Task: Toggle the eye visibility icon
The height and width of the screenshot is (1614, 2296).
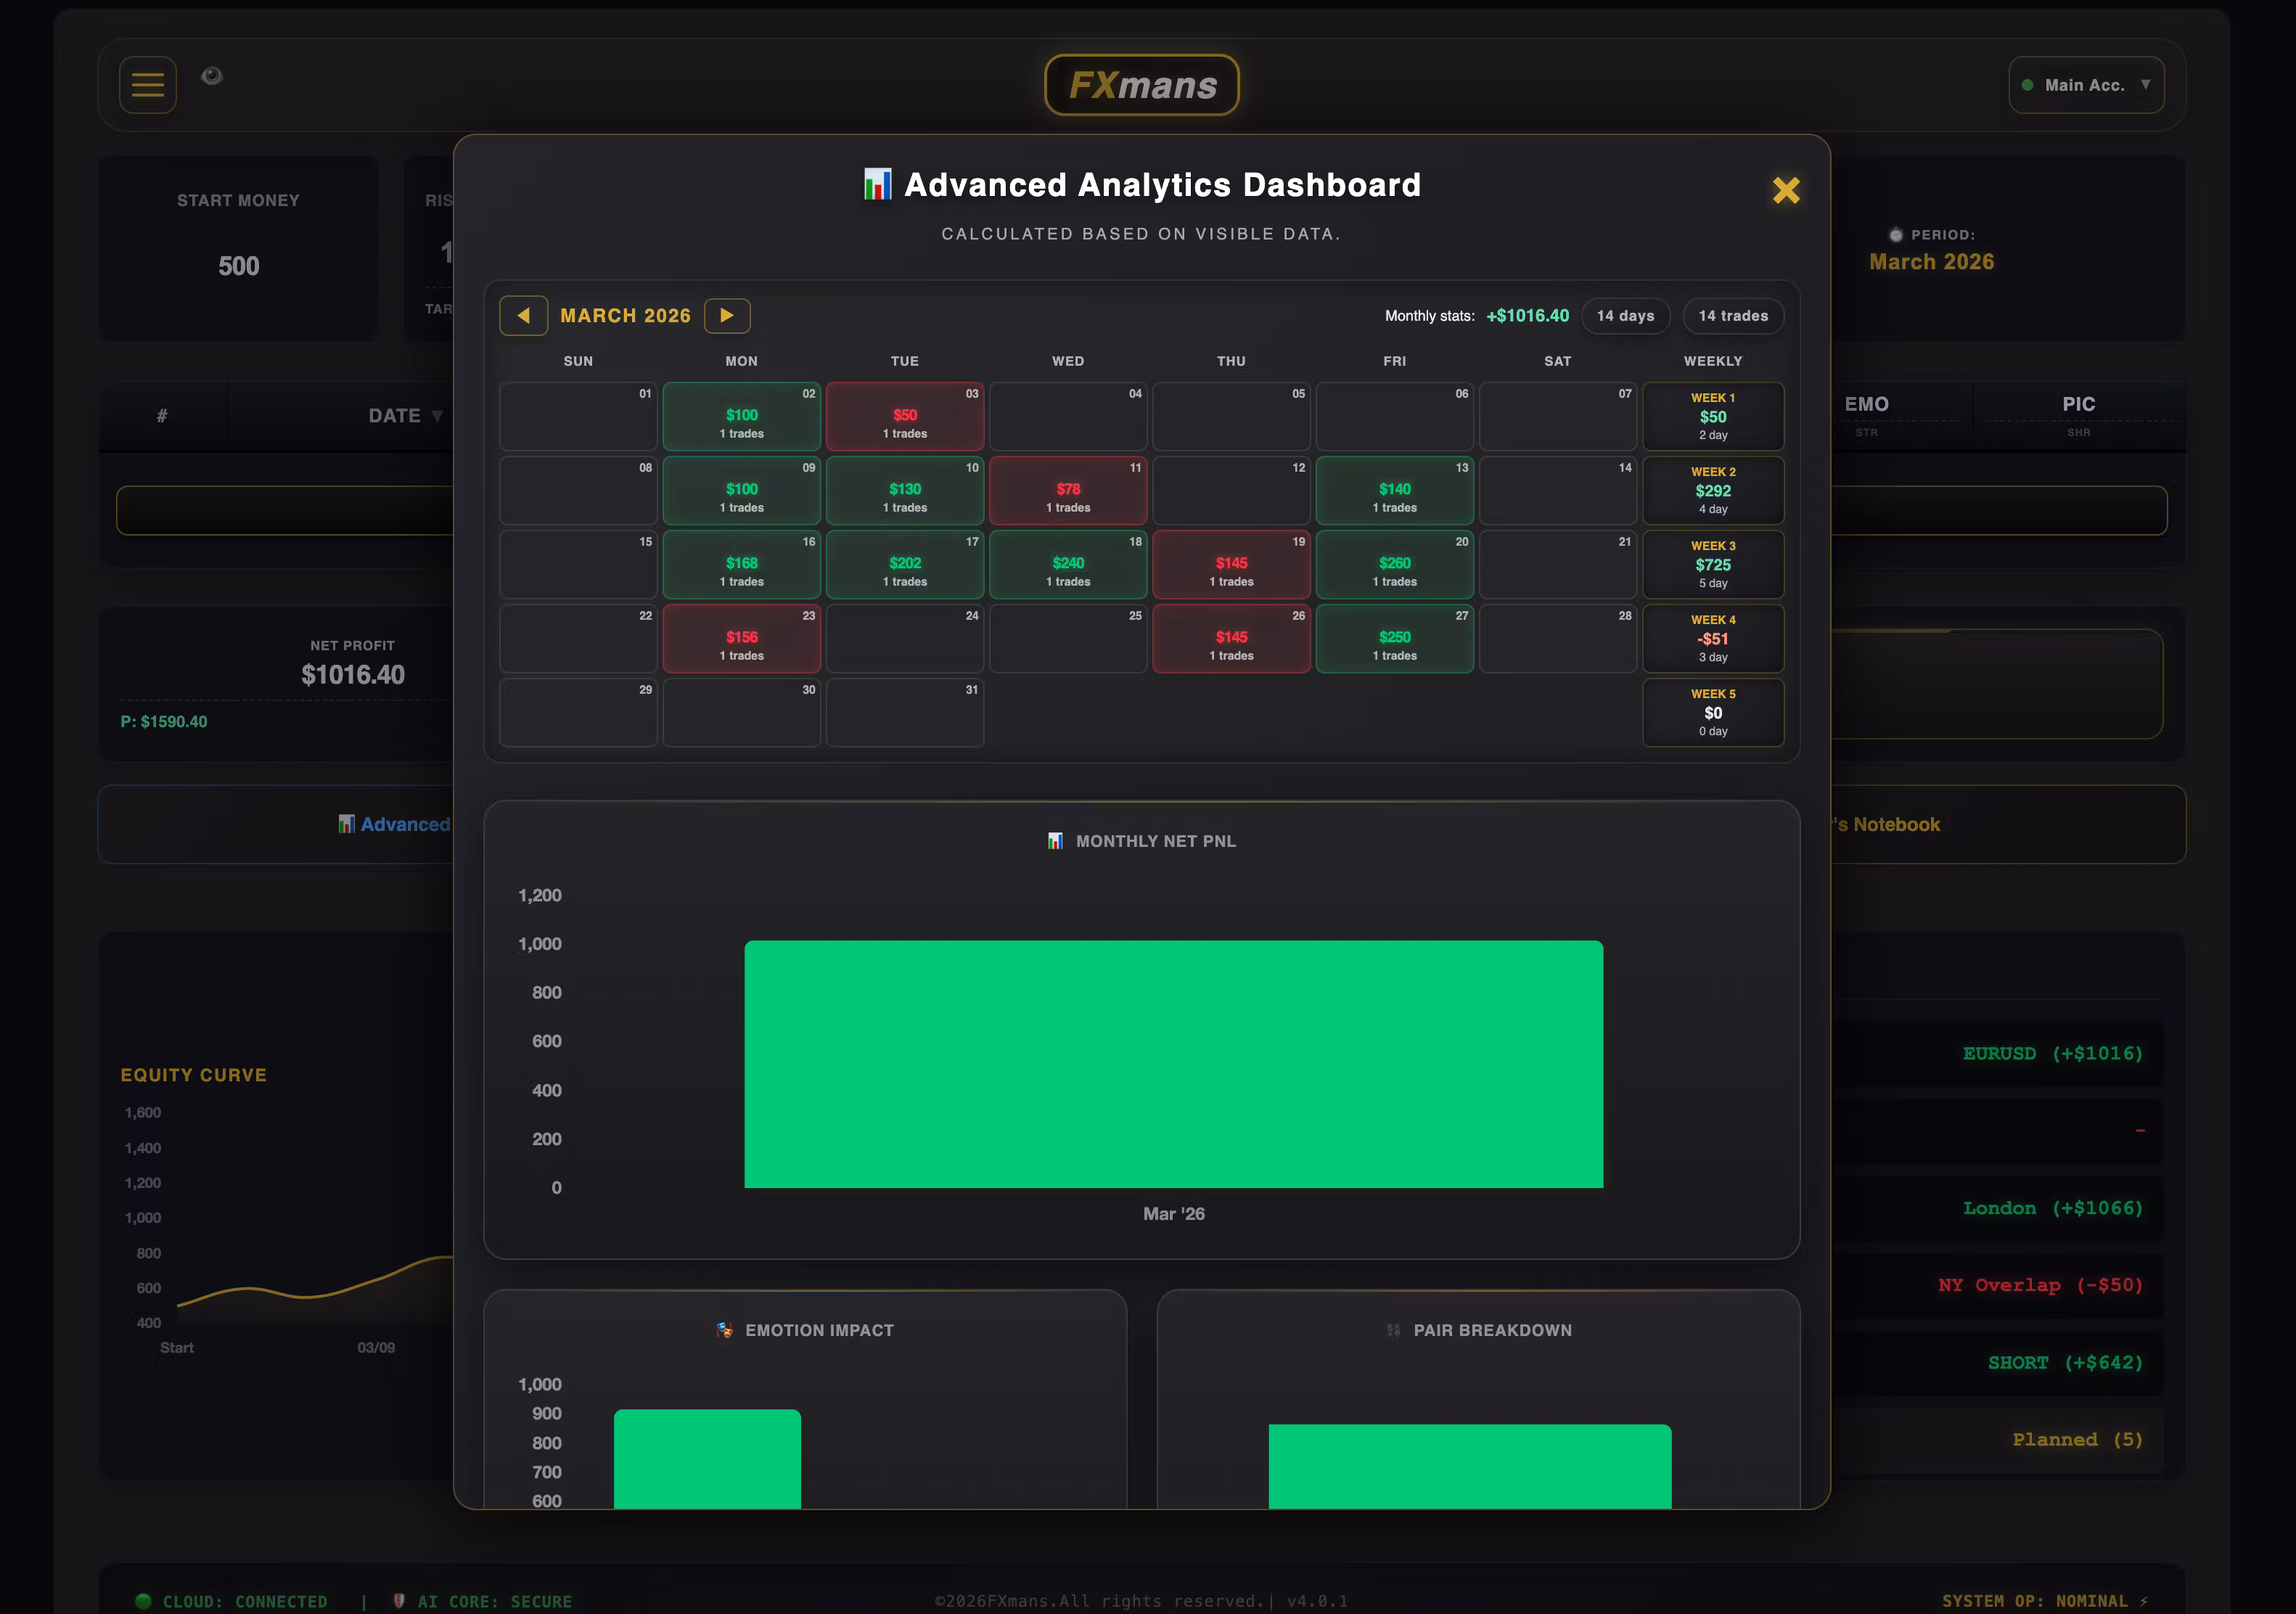Action: pyautogui.click(x=211, y=76)
